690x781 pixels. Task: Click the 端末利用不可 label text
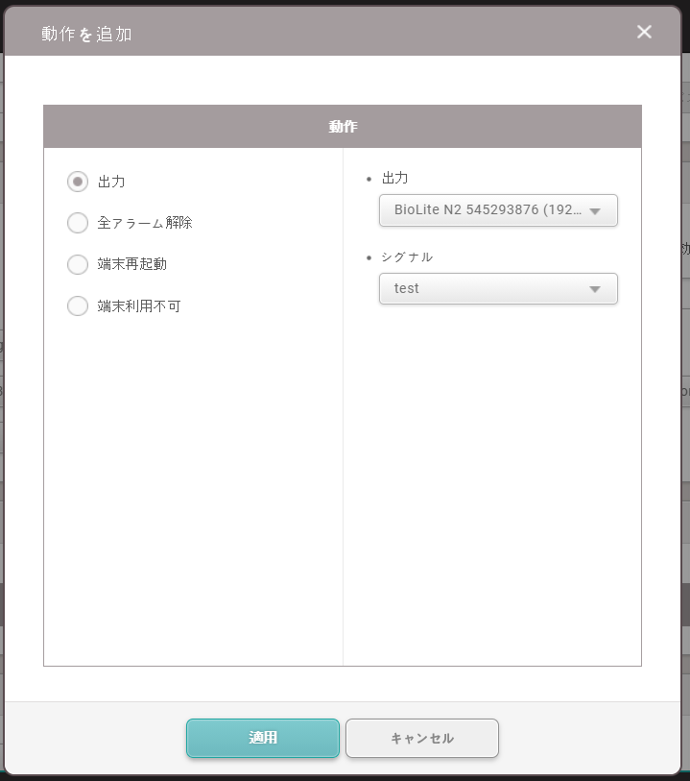139,306
